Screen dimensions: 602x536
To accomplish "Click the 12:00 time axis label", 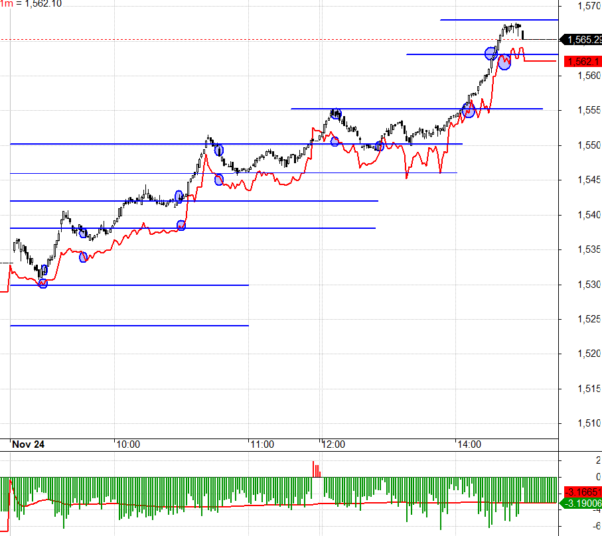I will [x=333, y=444].
